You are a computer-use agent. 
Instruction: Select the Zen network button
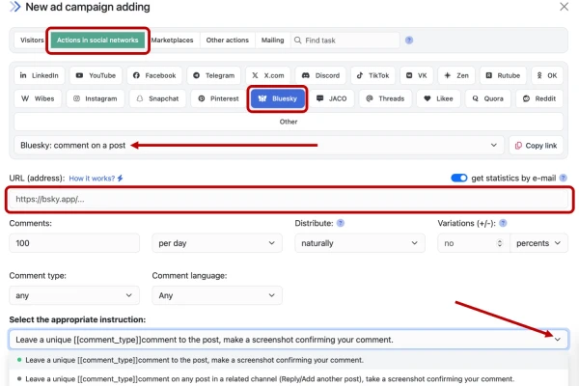456,75
